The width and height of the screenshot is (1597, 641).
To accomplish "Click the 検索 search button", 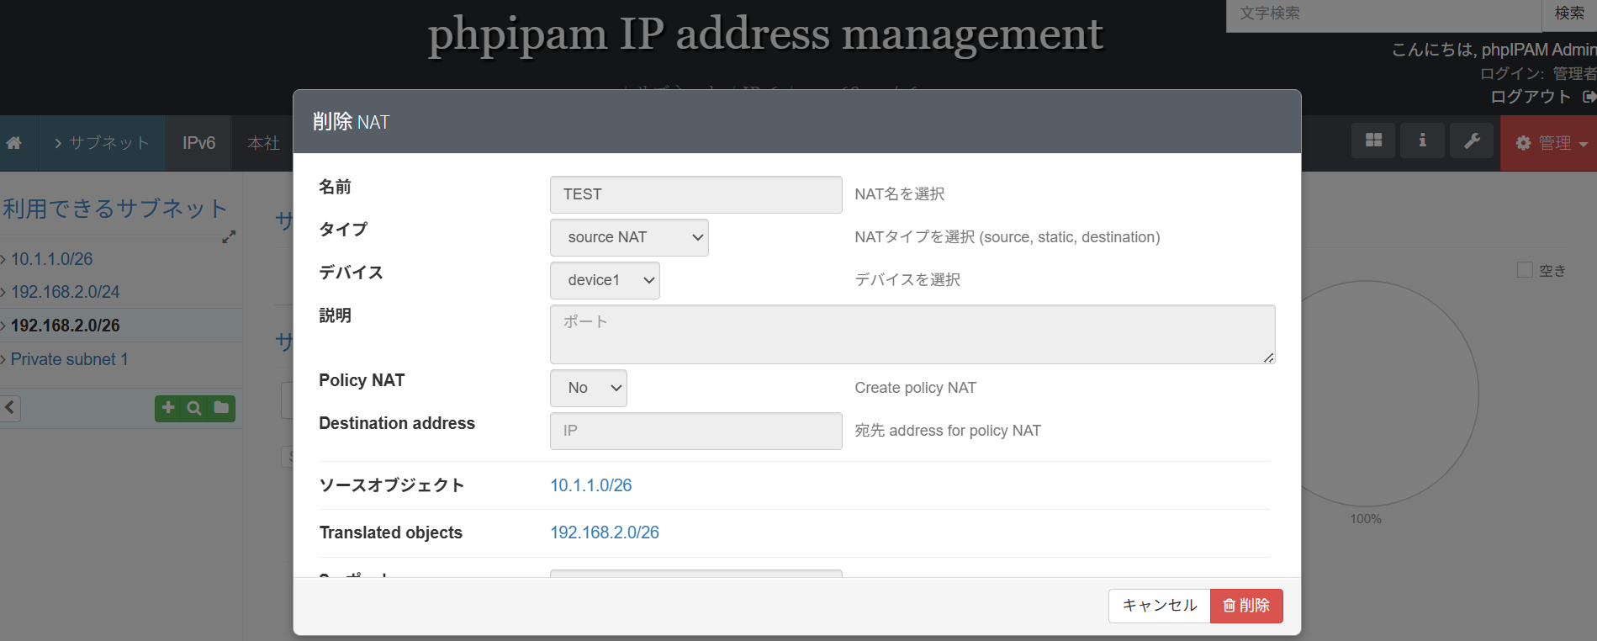I will pos(1569,13).
